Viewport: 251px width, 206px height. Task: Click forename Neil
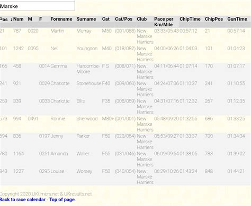55,49
